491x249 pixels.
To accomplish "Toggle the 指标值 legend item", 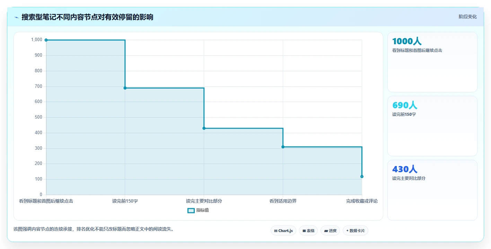I will 198,210.
